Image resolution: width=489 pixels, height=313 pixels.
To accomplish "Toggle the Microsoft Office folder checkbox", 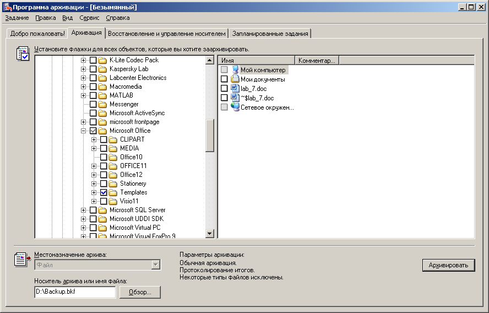I will tap(93, 131).
